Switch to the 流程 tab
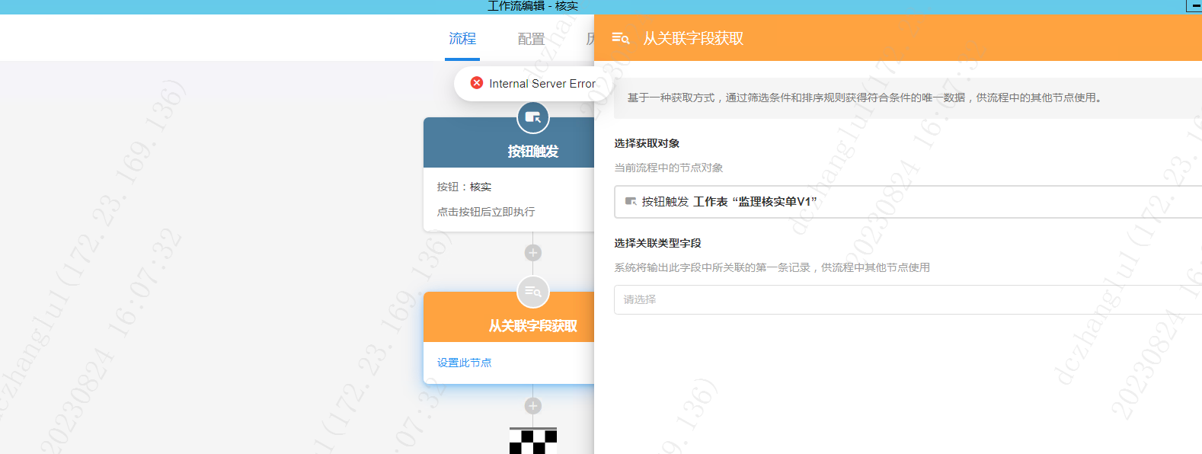Screen dimensions: 1202x454 [x=462, y=38]
